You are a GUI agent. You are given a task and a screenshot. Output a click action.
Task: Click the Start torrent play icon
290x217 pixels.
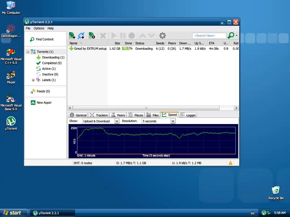click(114, 36)
